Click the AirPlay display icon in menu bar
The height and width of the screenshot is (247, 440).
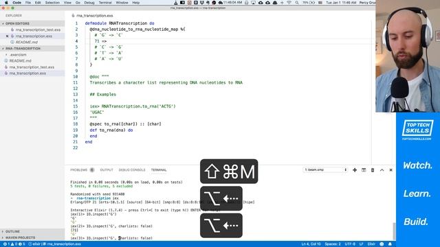[254, 3]
